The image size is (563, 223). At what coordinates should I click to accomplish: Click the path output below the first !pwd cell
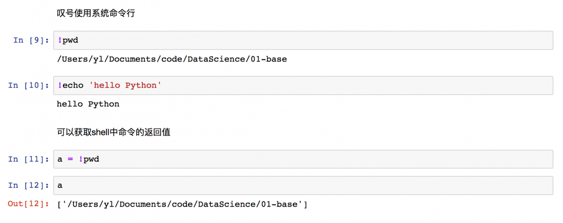click(x=172, y=59)
